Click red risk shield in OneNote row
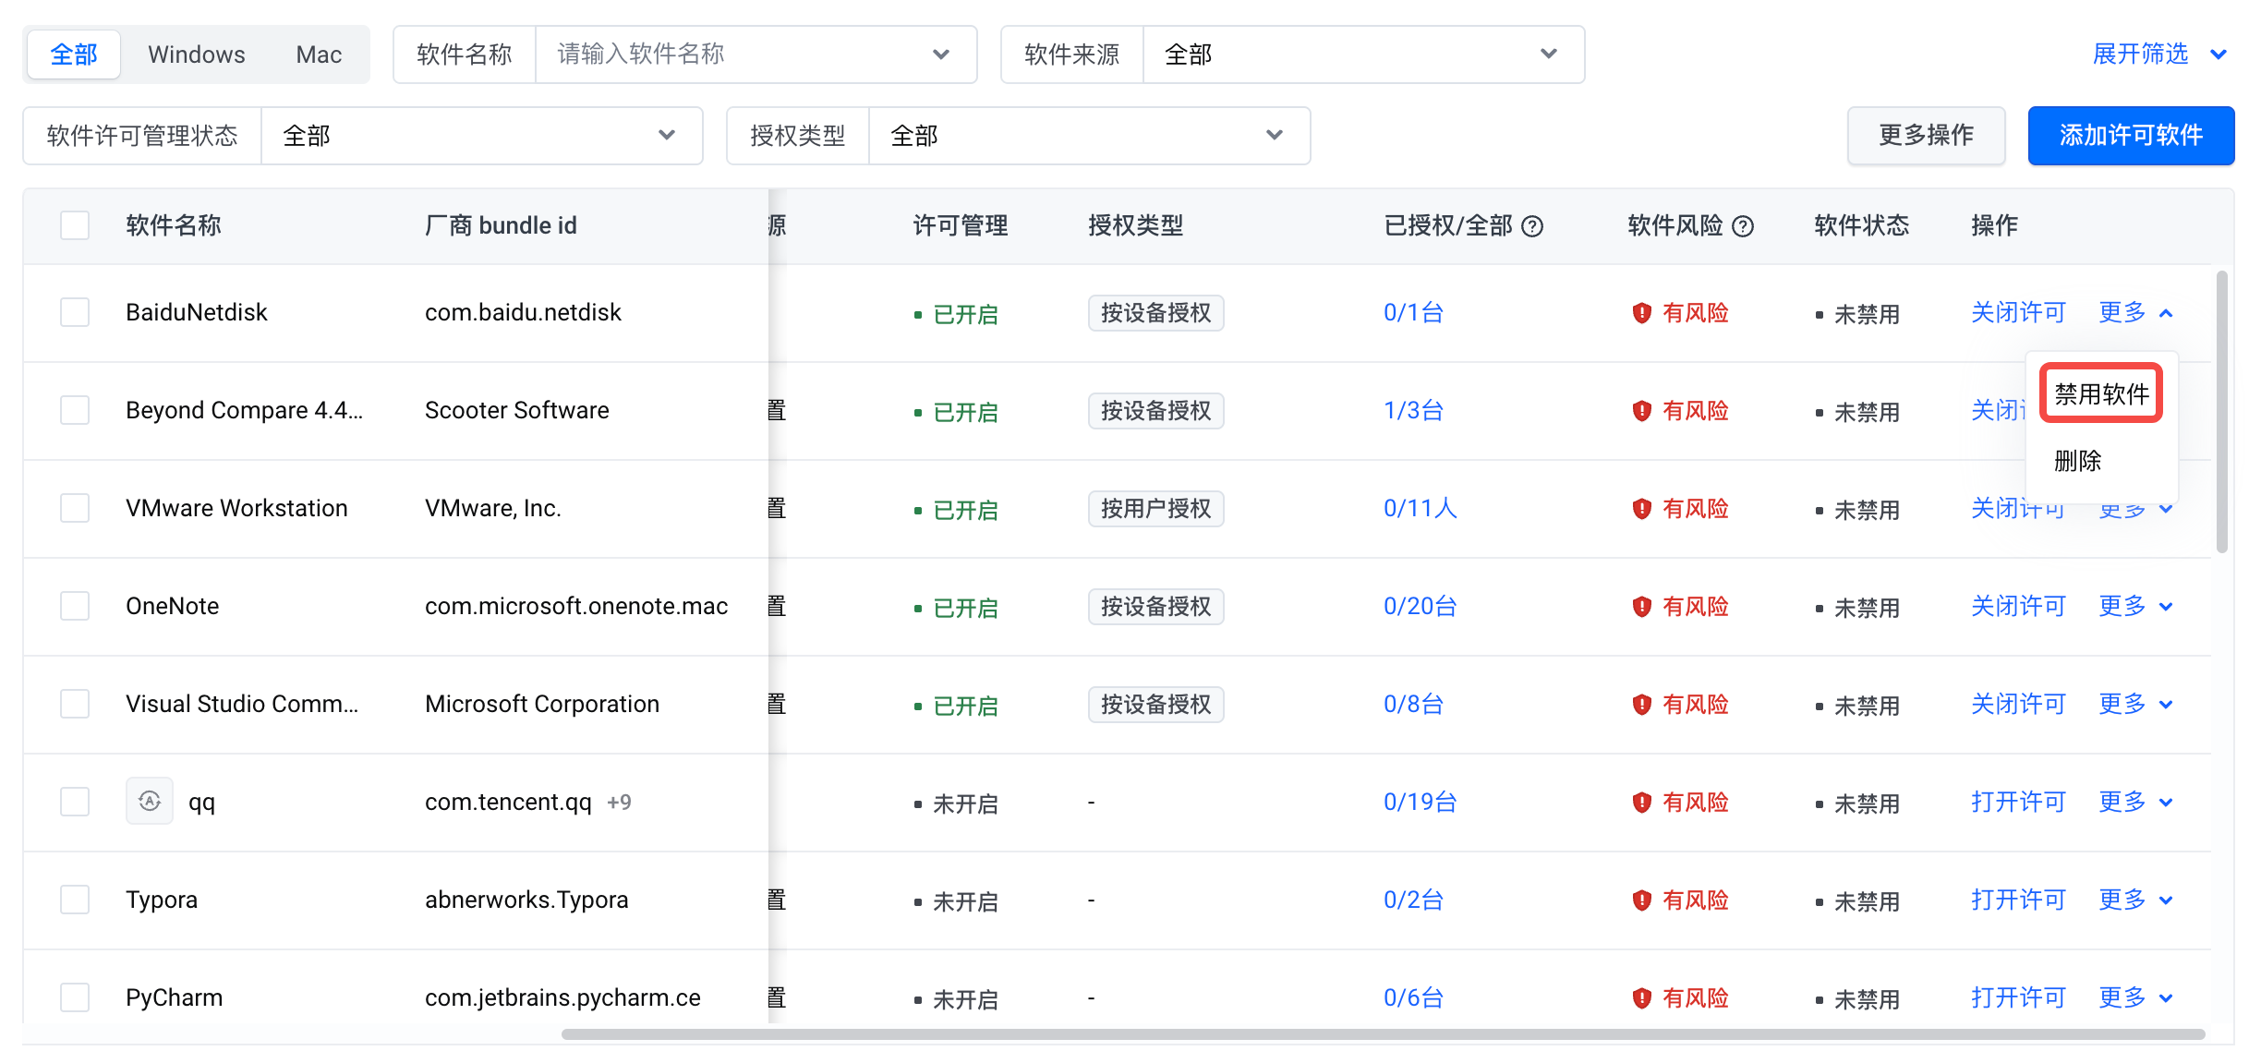 1641,607
